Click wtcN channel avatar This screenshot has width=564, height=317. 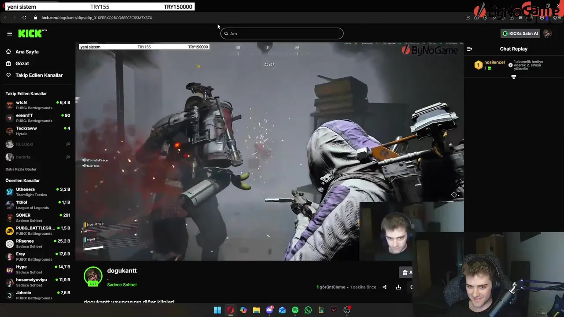click(9, 105)
